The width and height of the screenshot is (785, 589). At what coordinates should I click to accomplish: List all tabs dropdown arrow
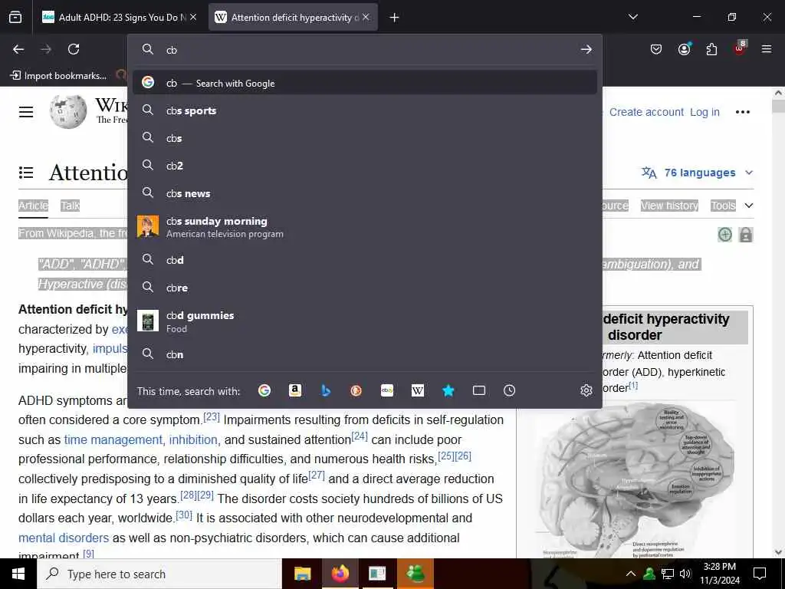click(x=633, y=17)
